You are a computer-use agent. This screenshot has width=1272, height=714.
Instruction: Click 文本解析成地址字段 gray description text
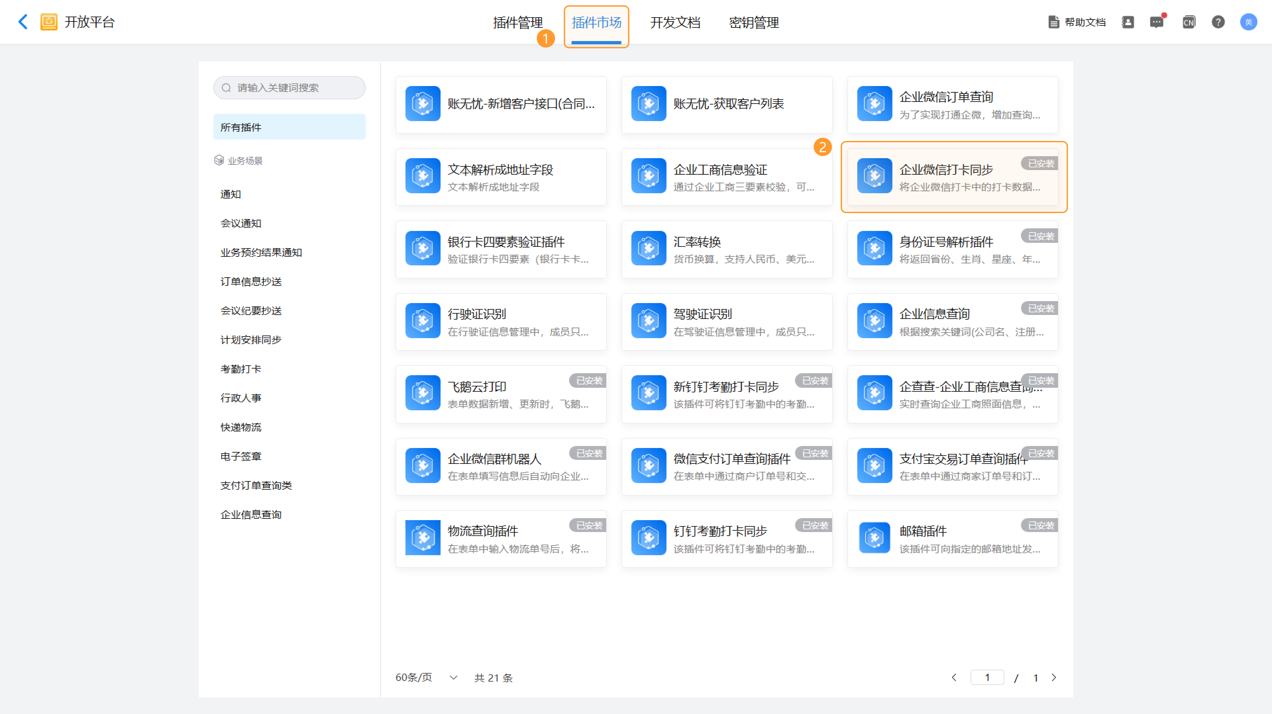(x=493, y=187)
